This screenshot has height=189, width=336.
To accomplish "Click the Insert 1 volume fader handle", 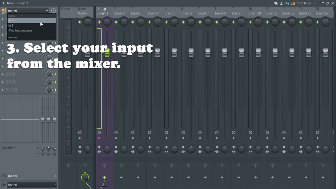I will (x=107, y=53).
